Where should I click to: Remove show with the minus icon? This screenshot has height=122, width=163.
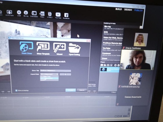118,65
